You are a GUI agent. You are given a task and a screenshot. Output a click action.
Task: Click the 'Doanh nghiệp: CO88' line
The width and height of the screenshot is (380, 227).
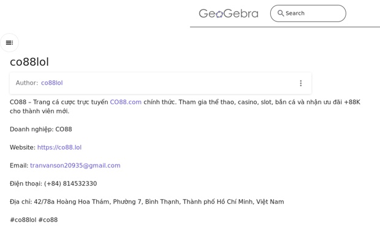[40, 129]
